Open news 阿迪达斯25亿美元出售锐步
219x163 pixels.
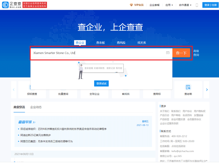pos(36,135)
